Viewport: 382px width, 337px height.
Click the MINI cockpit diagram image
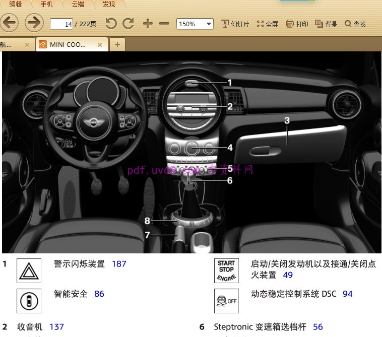tap(191, 153)
